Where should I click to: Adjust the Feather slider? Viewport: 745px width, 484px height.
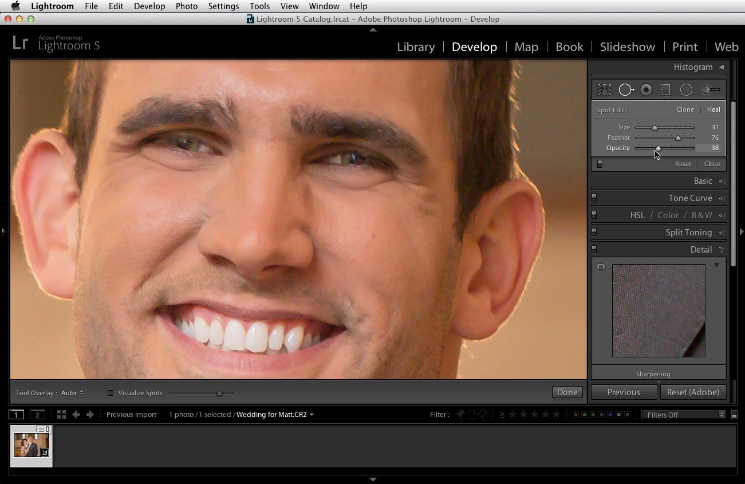point(665,137)
